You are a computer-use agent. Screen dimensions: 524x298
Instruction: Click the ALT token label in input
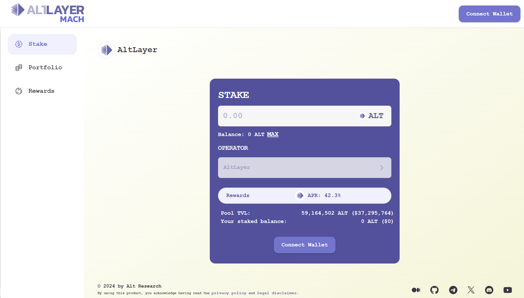(x=376, y=116)
